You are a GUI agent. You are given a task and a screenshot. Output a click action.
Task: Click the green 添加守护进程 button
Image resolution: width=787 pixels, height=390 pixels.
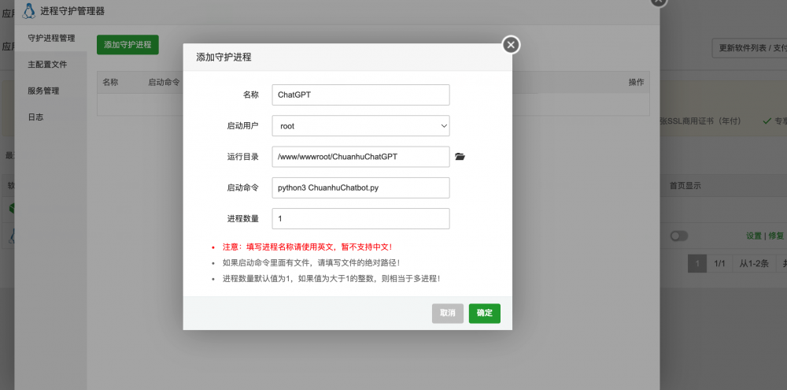tap(127, 45)
